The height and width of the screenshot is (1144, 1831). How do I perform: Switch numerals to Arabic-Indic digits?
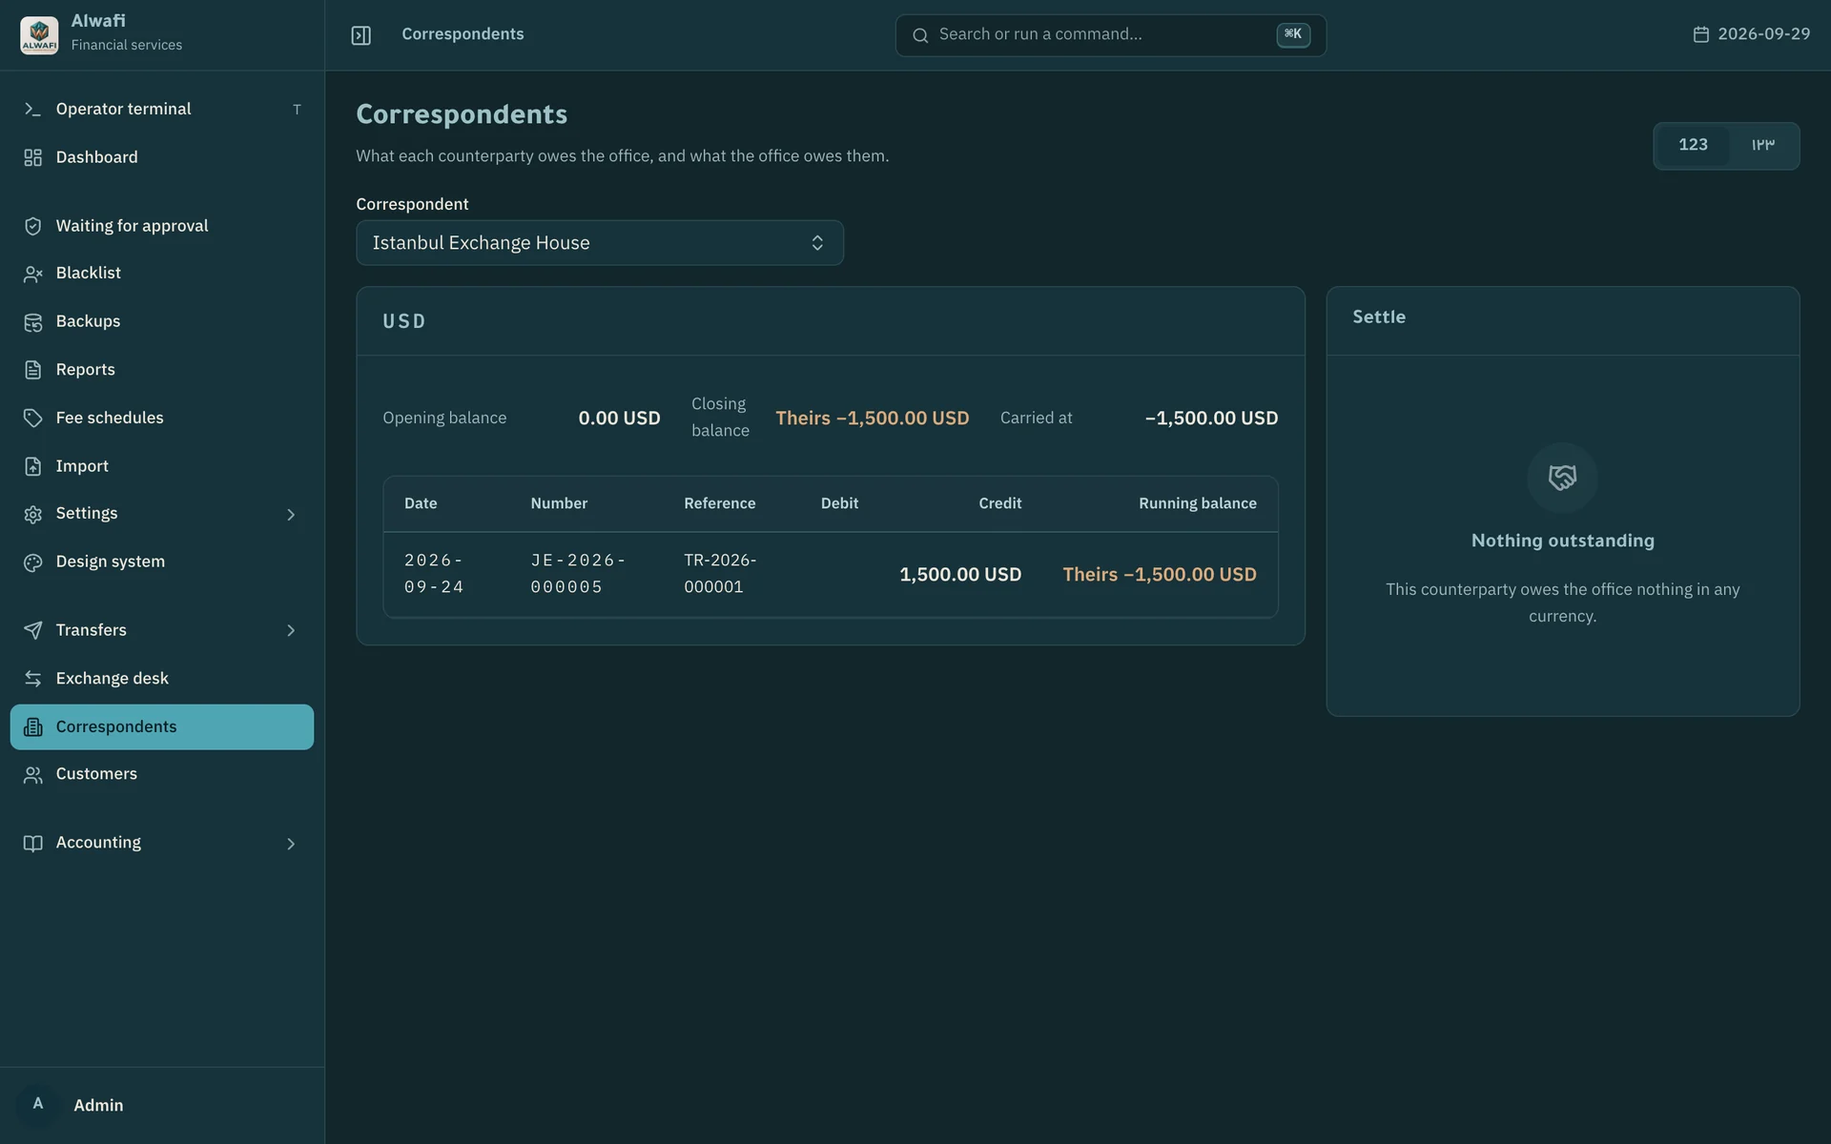click(1762, 145)
